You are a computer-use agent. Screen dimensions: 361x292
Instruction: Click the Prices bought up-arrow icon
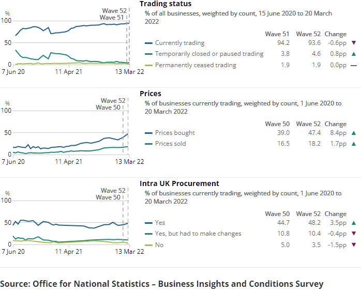[354, 133]
